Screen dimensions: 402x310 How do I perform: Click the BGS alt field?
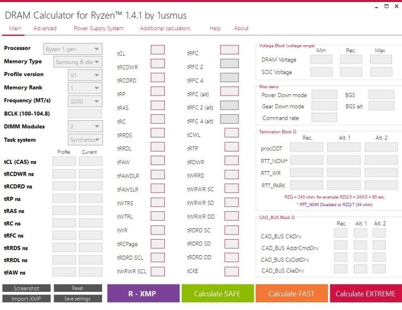pos(381,106)
